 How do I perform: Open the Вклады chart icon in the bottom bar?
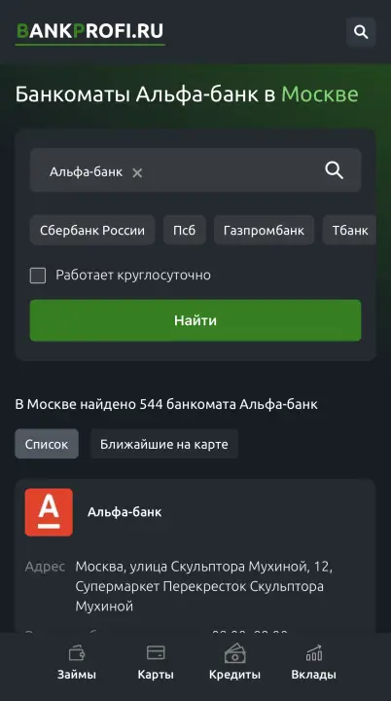(x=314, y=652)
